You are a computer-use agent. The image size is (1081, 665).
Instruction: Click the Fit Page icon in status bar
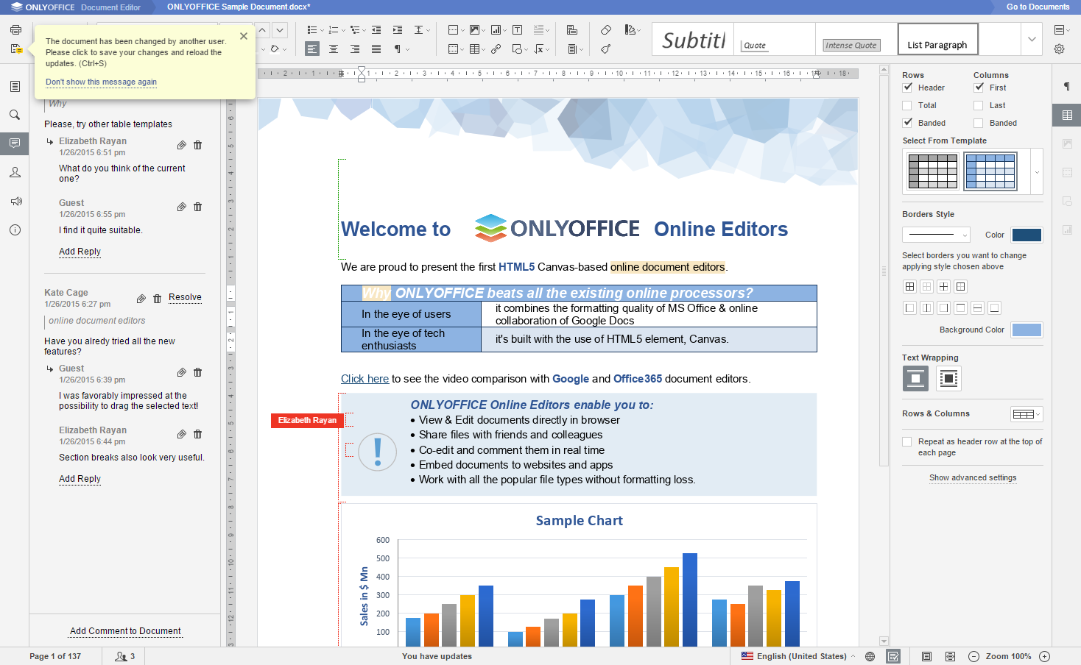point(927,656)
